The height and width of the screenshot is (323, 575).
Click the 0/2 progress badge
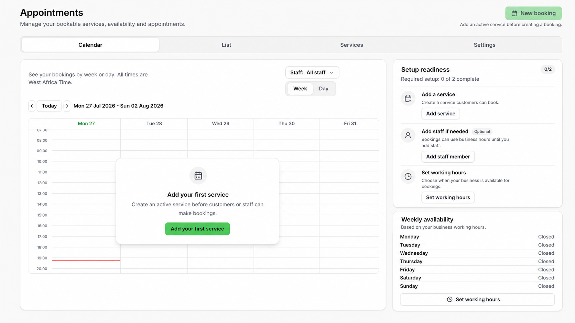(548, 69)
